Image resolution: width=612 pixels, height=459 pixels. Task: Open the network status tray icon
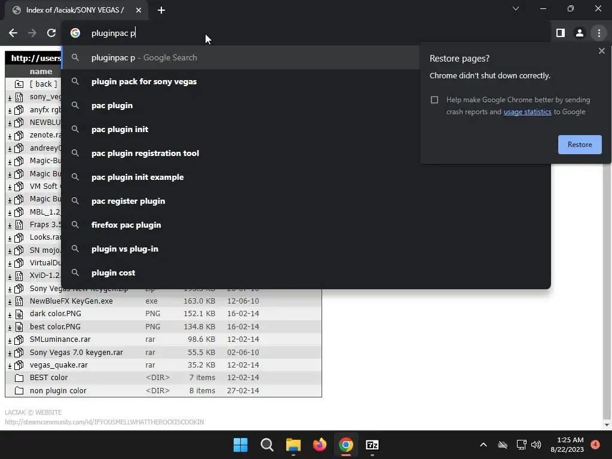pos(521,445)
